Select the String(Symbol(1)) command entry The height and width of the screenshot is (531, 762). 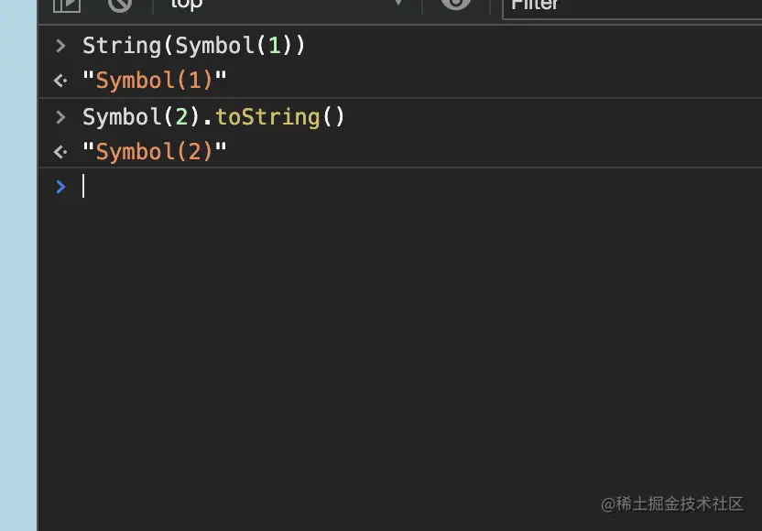[x=193, y=46]
